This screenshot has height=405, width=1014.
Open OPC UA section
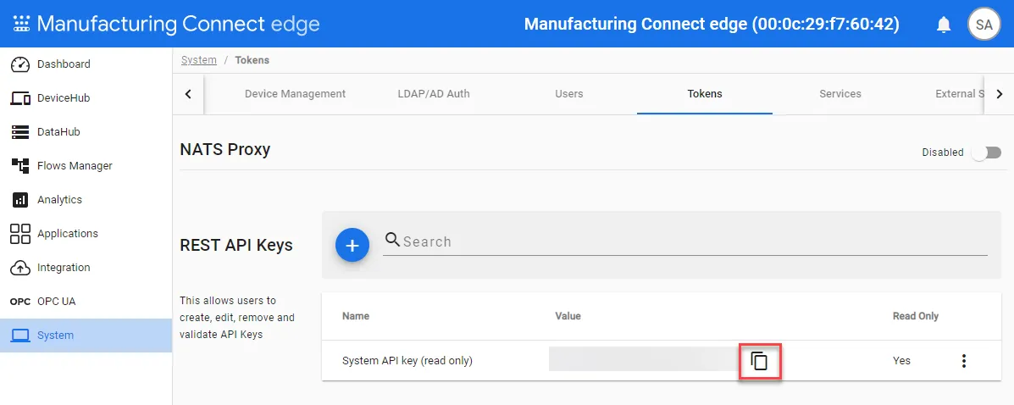[x=86, y=302]
